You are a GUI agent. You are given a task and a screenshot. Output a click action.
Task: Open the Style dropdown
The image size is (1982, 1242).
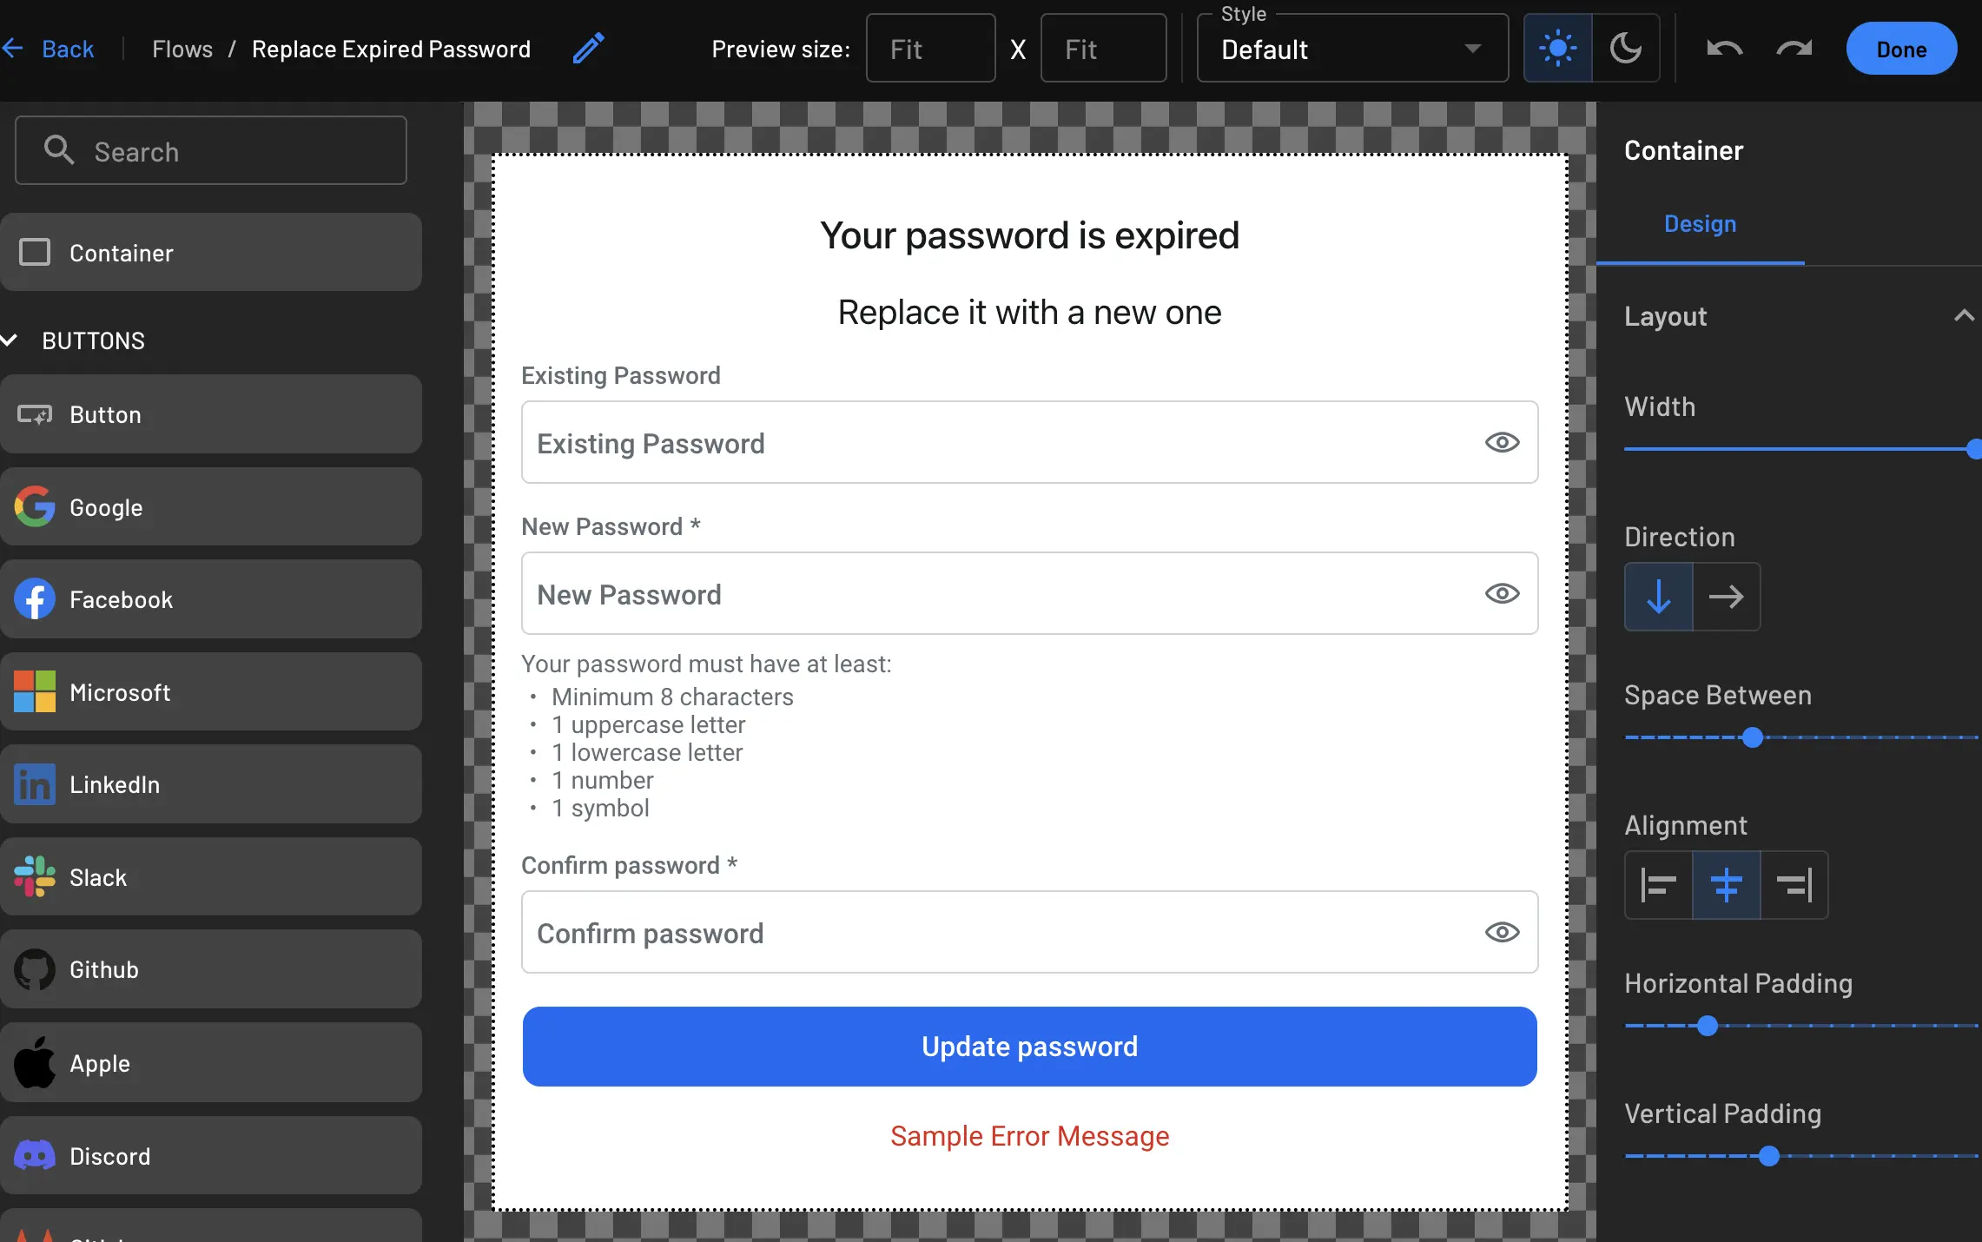click(1351, 50)
